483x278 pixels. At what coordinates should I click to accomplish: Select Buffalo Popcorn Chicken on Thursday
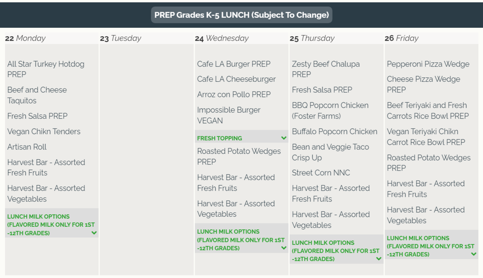(334, 131)
